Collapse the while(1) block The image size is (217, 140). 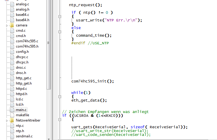tap(60, 97)
